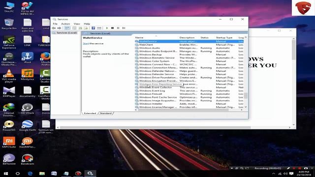Screen dimensions: 315x177
Task: Open the Bandicam desktop icon
Action: coord(28,159)
